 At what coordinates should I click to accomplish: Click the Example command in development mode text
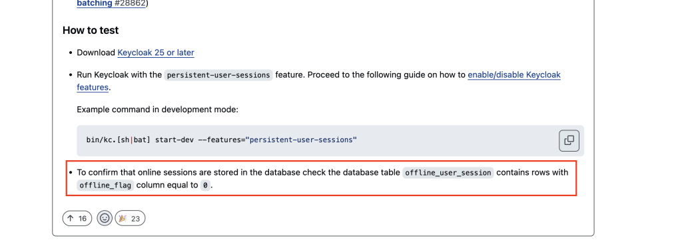(x=157, y=110)
